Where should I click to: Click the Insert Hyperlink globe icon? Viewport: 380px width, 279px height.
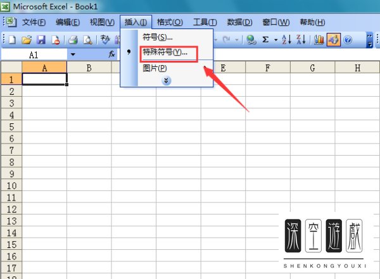click(251, 40)
